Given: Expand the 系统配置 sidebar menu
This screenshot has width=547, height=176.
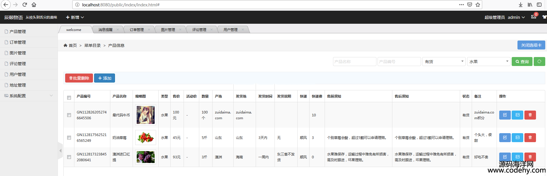Looking at the screenshot, I should click(x=29, y=96).
